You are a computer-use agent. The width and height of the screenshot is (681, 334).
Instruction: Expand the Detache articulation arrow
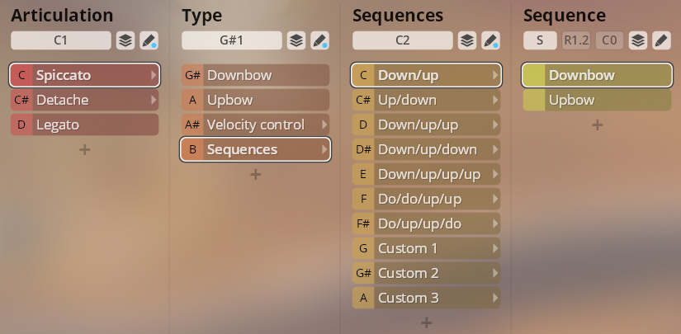(154, 100)
